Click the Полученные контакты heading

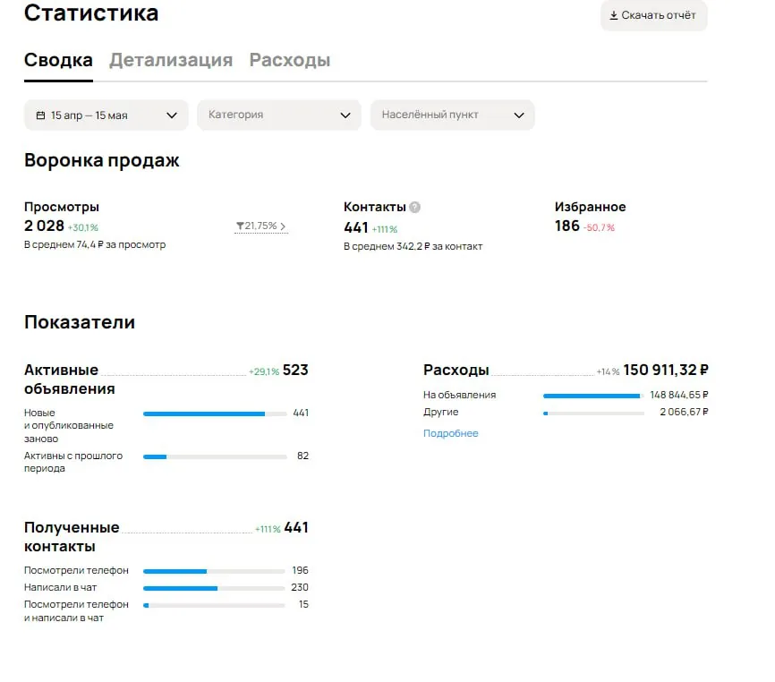click(x=72, y=537)
